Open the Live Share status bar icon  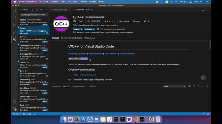(x=35, y=114)
